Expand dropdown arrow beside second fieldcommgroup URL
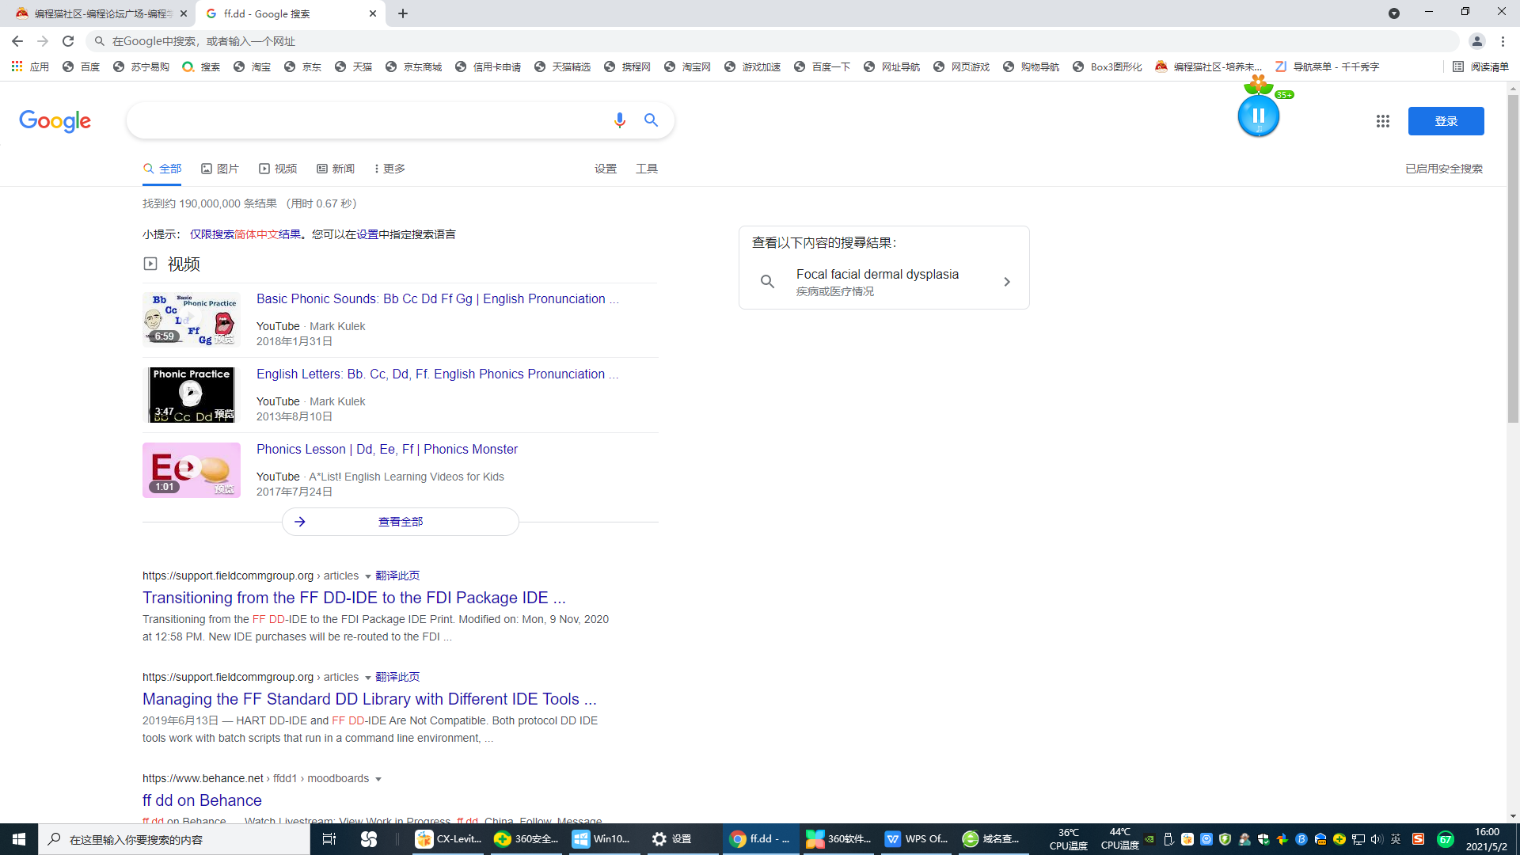 click(367, 678)
